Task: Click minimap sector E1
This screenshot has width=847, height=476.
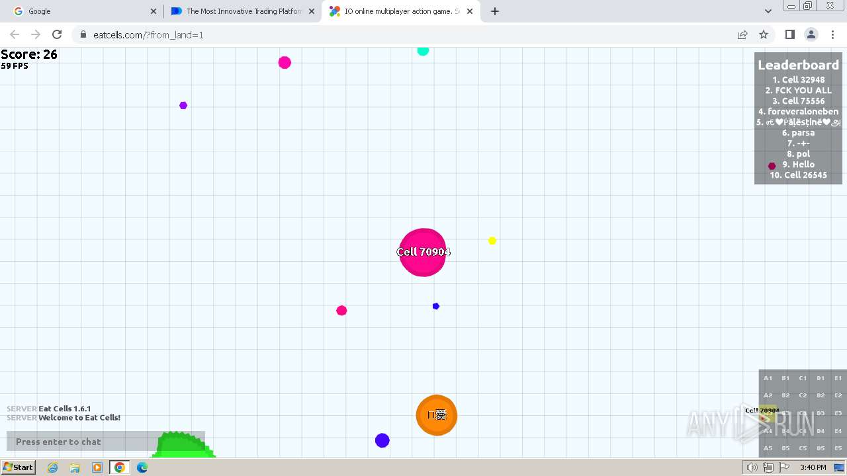Action: pos(838,378)
